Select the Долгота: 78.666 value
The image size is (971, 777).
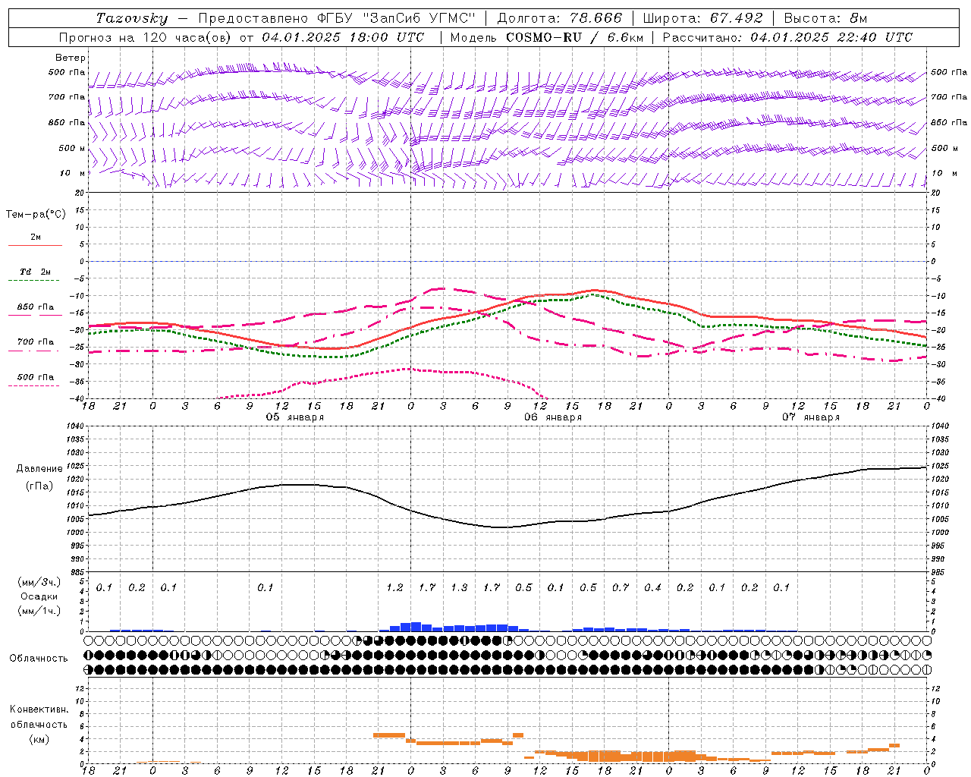(x=559, y=18)
